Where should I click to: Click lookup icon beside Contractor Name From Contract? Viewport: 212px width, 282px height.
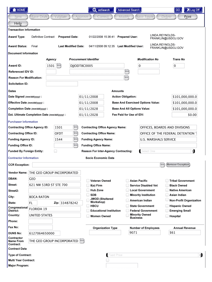82,241
